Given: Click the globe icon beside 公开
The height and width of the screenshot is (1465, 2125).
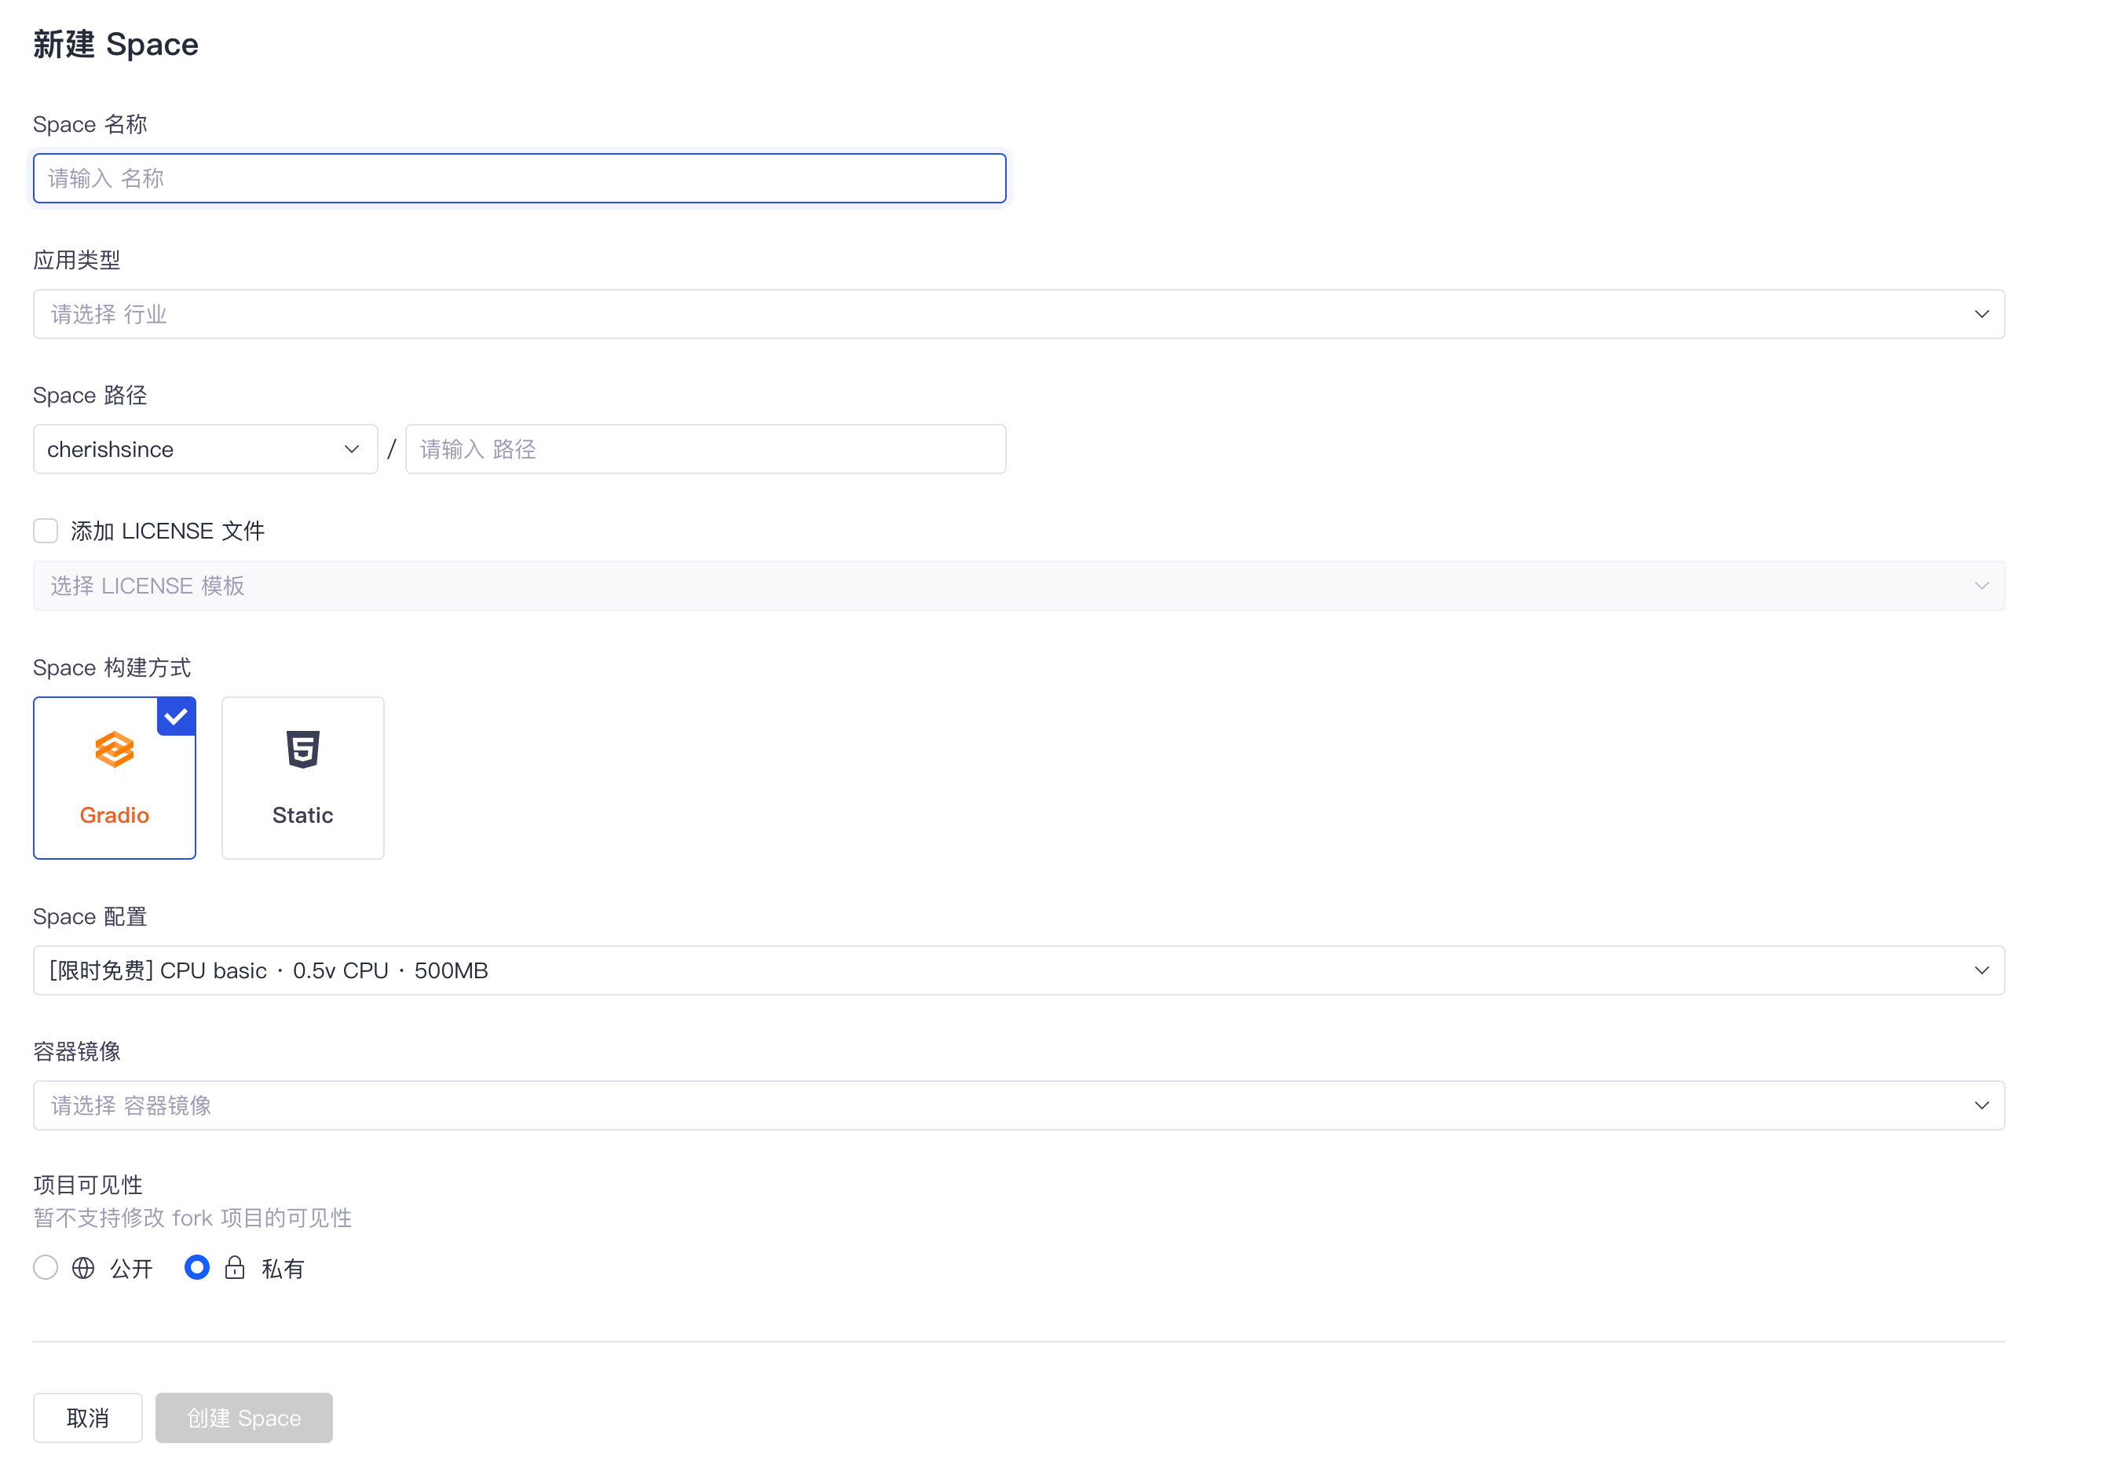Looking at the screenshot, I should [83, 1268].
